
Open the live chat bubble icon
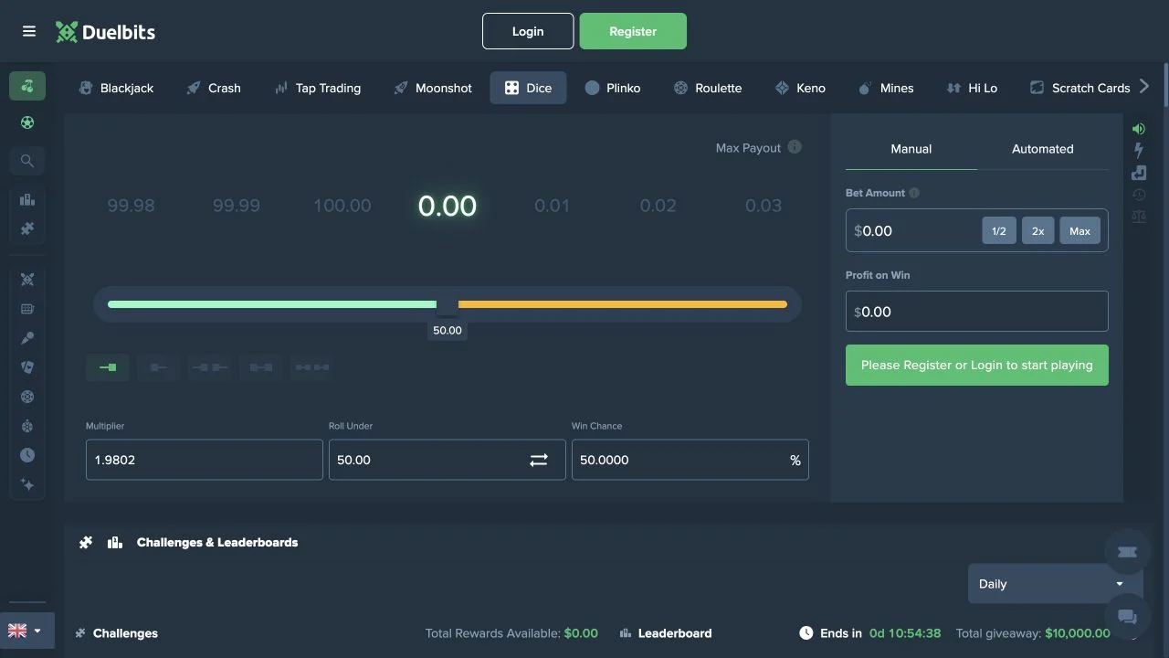click(1127, 616)
